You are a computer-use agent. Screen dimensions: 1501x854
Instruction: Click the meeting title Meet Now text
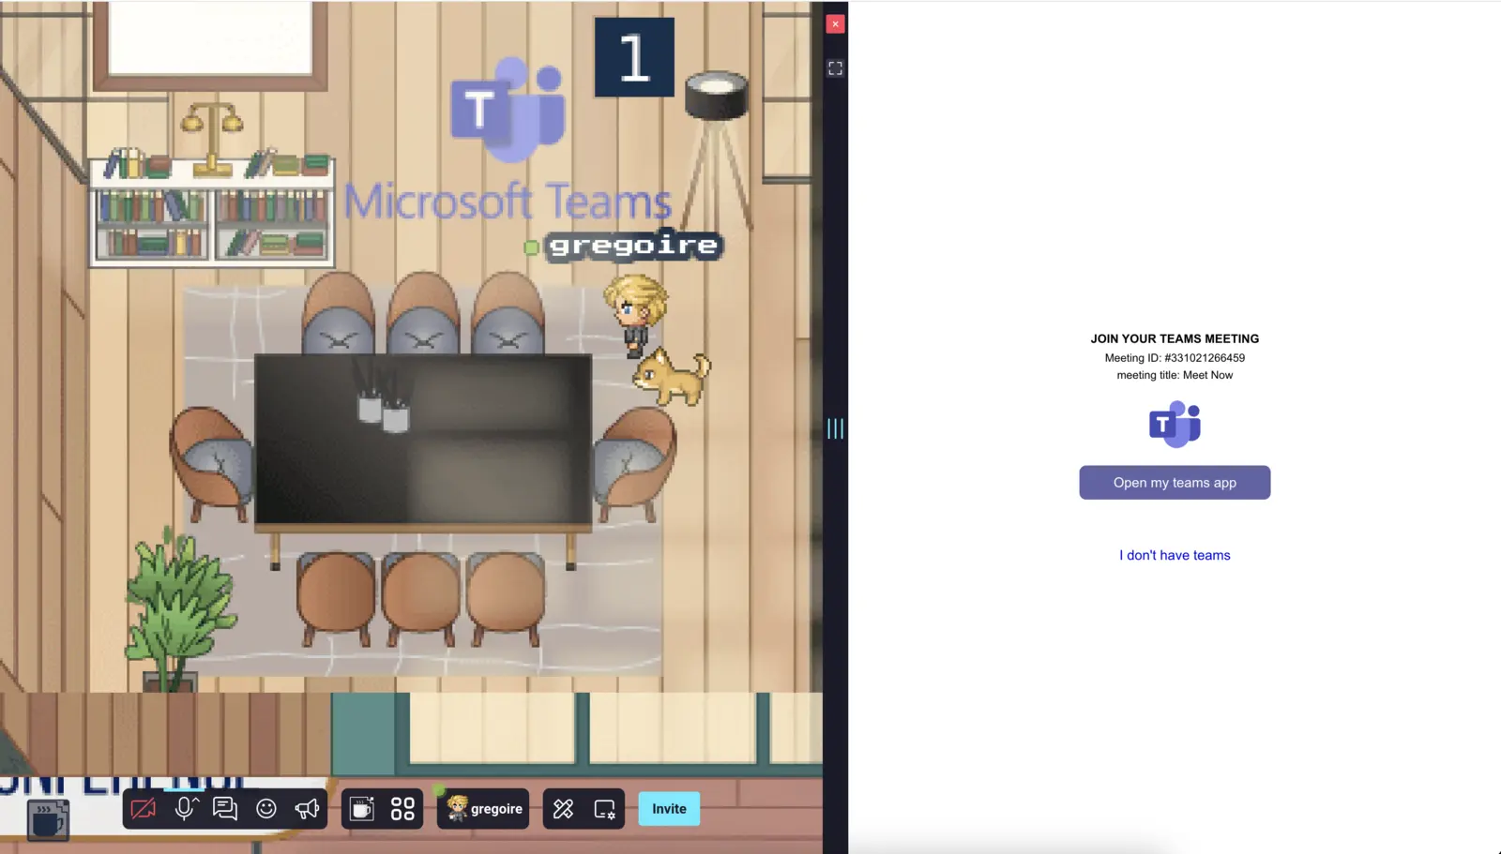click(x=1175, y=375)
